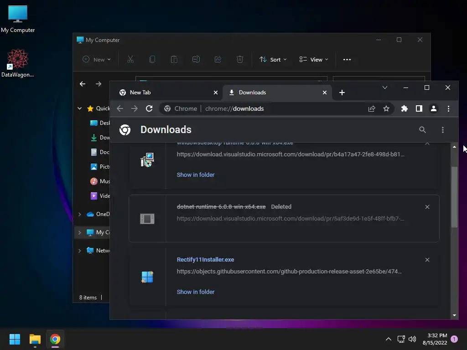Open new tab with plus button
Screen dimensions: 467x350
[x=342, y=93]
